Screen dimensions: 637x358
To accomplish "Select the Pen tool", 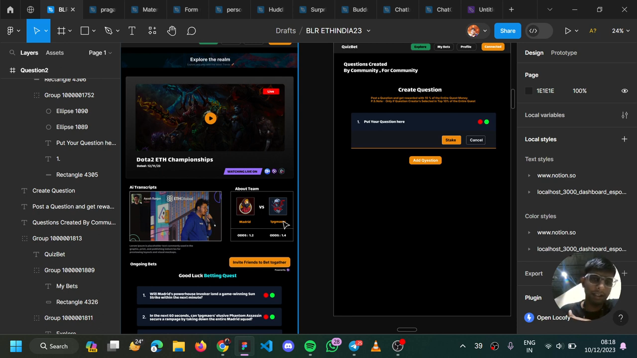I will [108, 31].
